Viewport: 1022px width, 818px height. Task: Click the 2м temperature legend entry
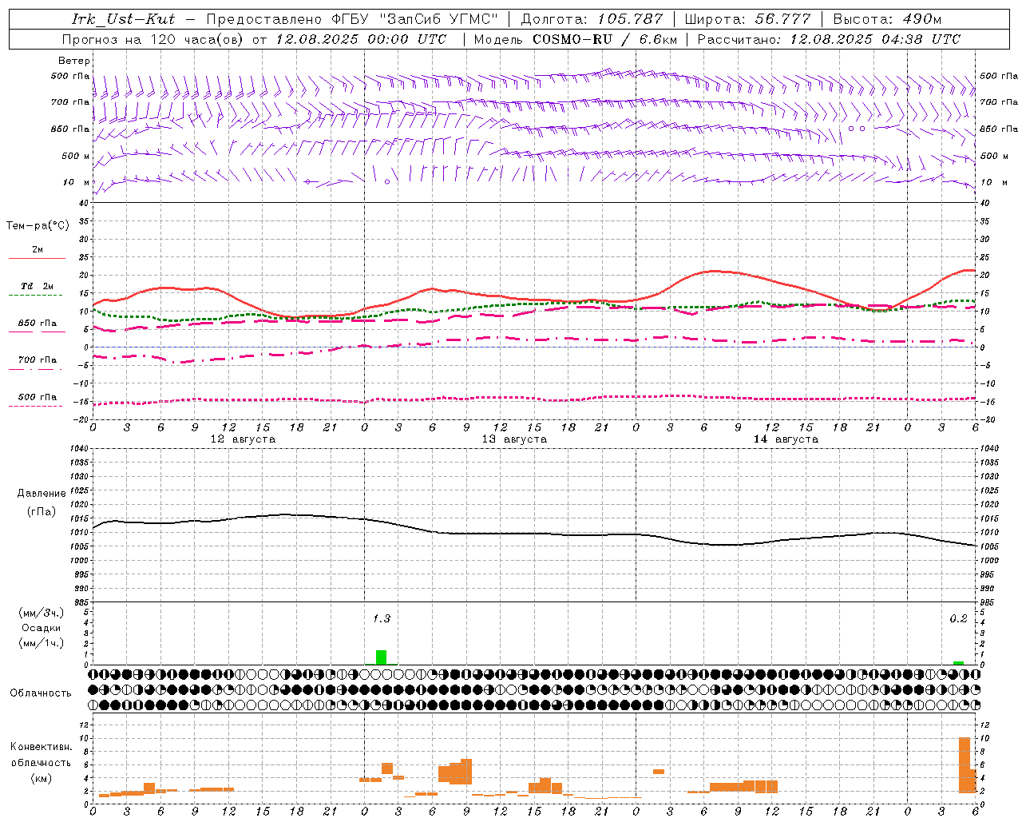tap(38, 250)
